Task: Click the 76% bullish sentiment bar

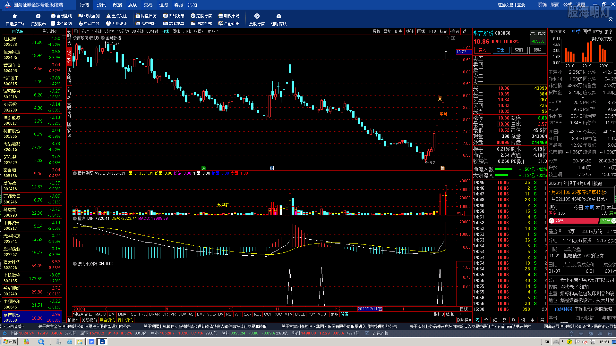Action: click(x=574, y=221)
